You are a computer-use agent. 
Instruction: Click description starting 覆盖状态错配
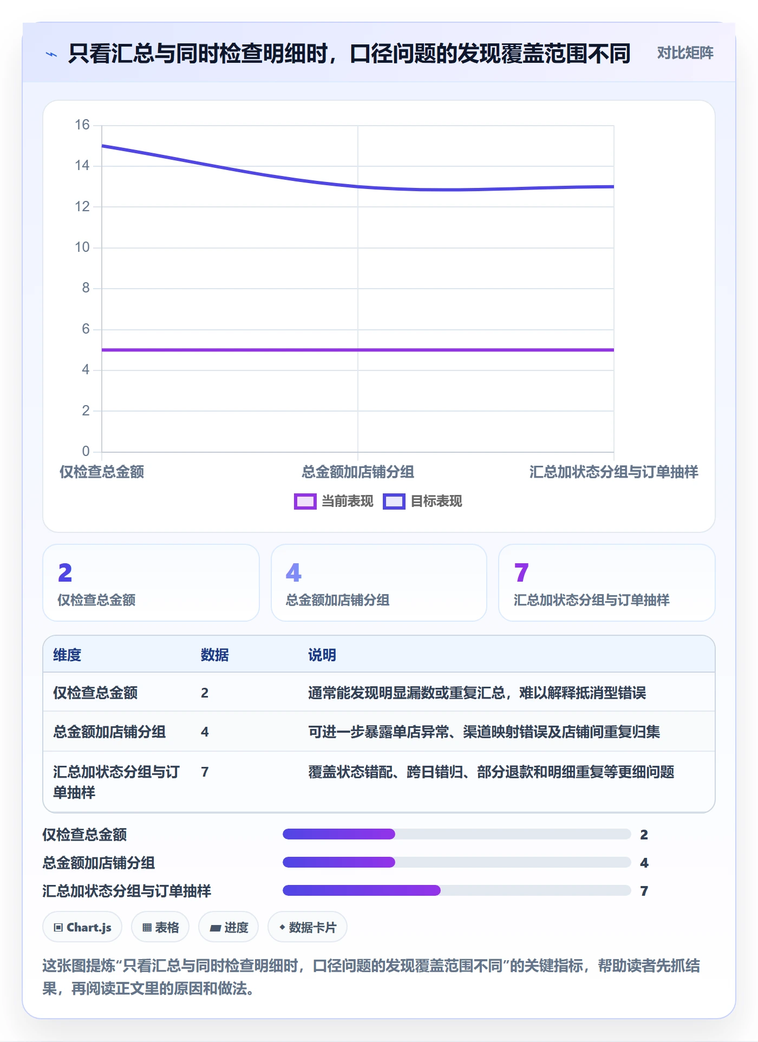coord(491,772)
